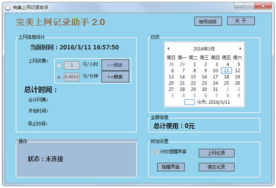Select date 24 in the calendar
The image size is (276, 188).
click(x=215, y=83)
